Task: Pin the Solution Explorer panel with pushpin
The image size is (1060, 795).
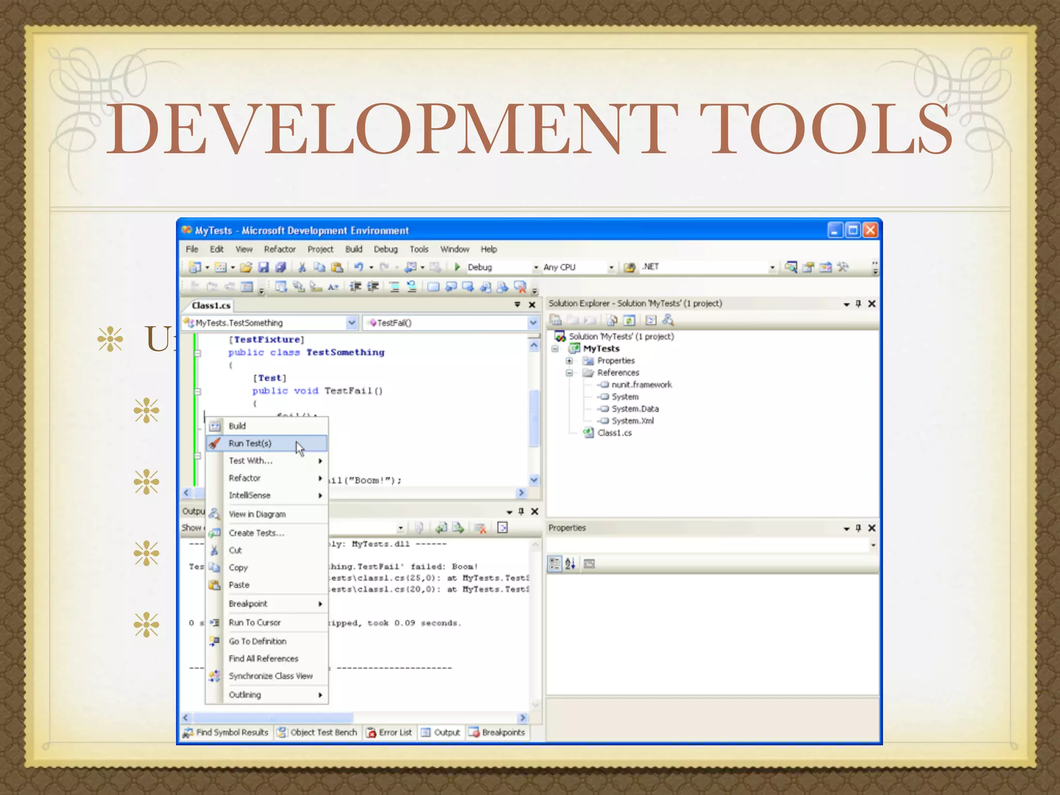Action: (x=859, y=304)
